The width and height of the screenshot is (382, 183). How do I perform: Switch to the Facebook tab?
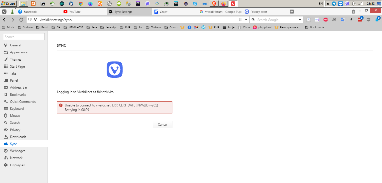pos(39,12)
